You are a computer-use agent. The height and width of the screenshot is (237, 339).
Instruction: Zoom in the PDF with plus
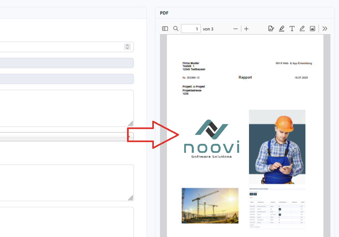pyautogui.click(x=246, y=29)
